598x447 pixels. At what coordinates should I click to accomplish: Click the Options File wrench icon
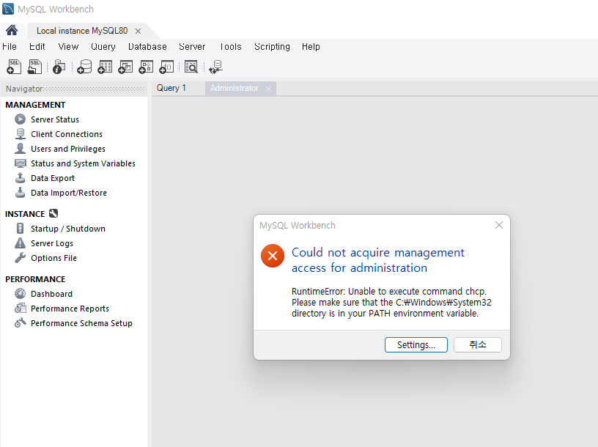[21, 258]
